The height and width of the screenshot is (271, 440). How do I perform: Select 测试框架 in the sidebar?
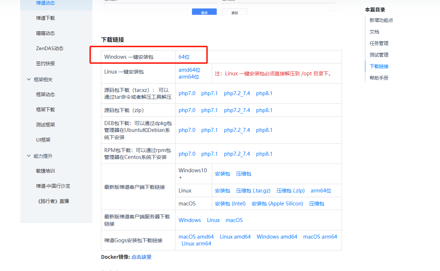click(x=45, y=125)
